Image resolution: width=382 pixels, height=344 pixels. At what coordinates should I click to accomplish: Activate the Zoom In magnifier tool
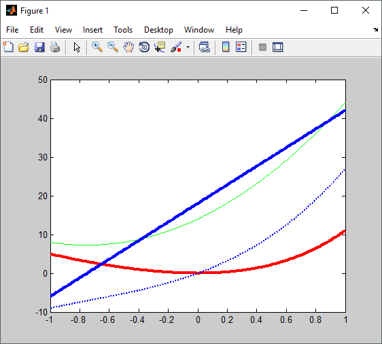(97, 47)
